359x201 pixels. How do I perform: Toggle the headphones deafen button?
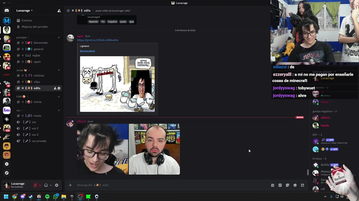(46, 185)
